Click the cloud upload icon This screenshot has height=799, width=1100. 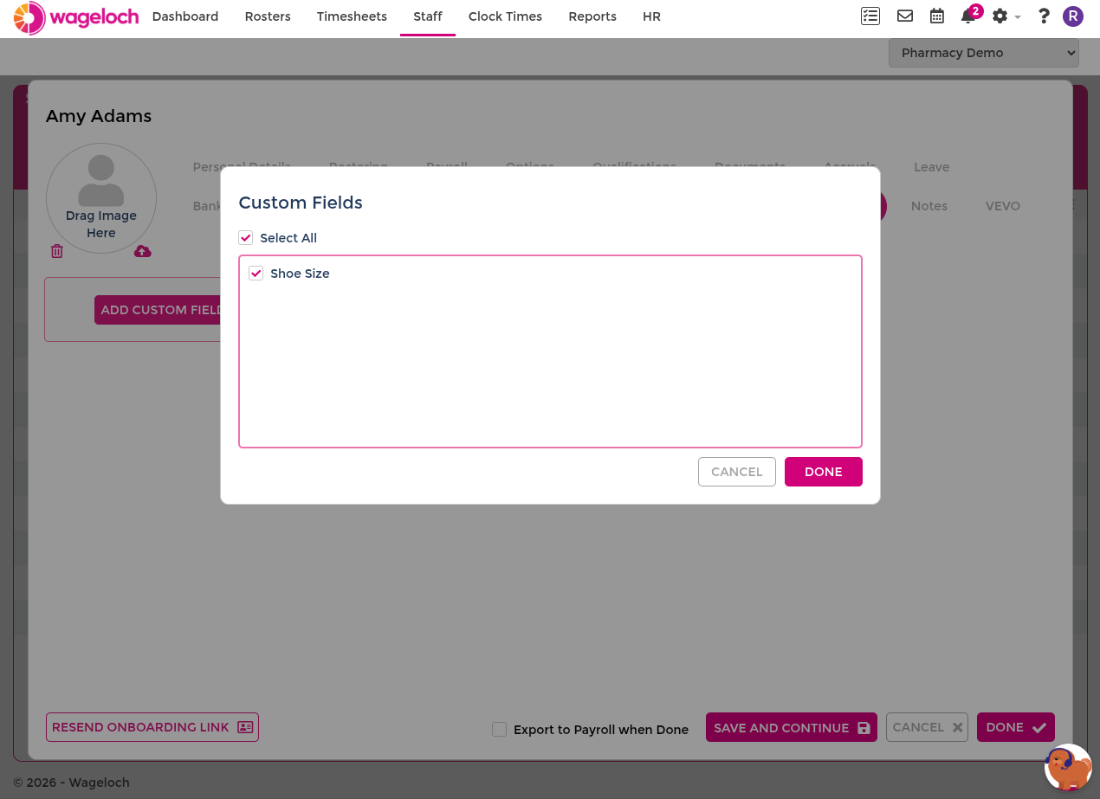click(x=143, y=251)
